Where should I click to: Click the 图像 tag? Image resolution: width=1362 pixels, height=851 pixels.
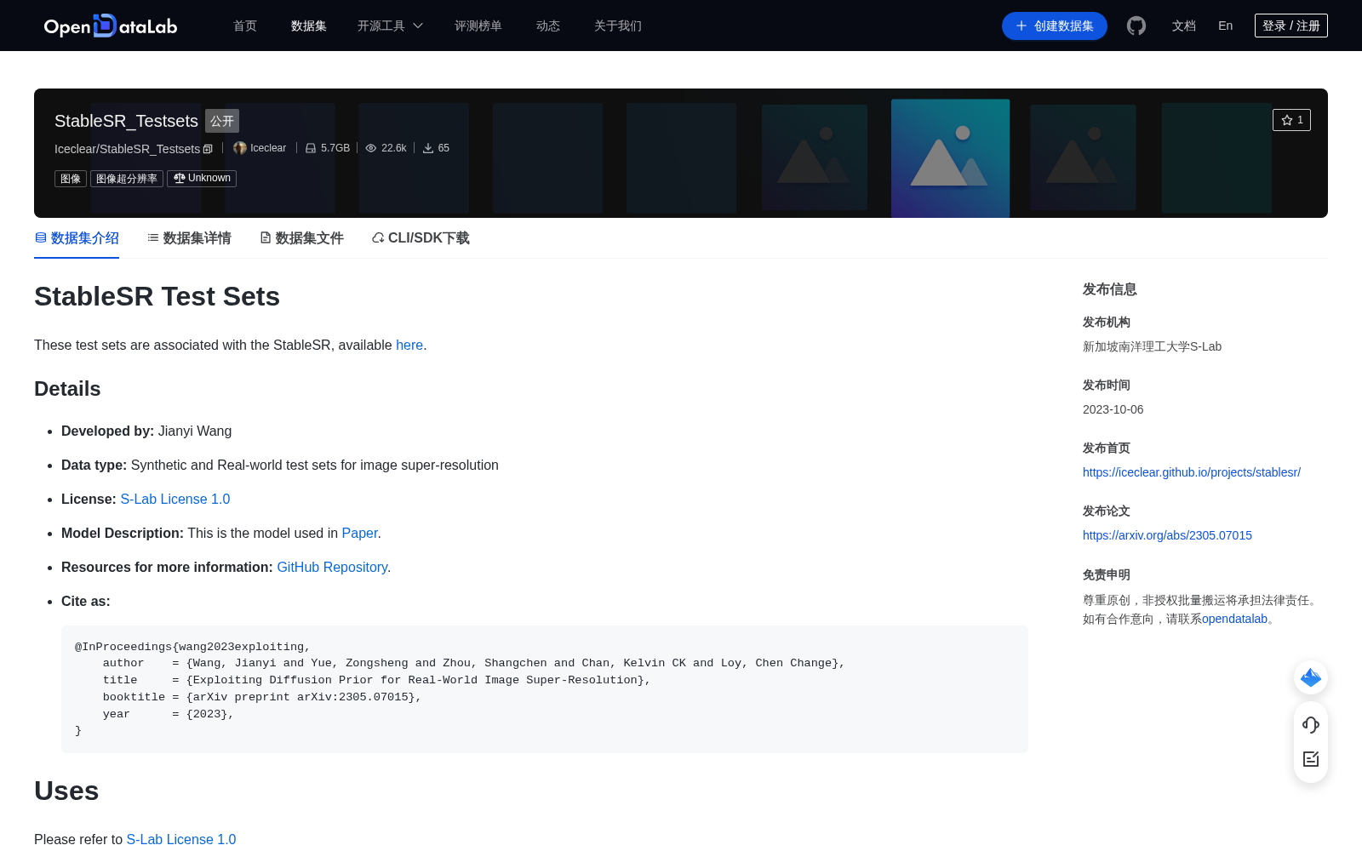pos(71,179)
